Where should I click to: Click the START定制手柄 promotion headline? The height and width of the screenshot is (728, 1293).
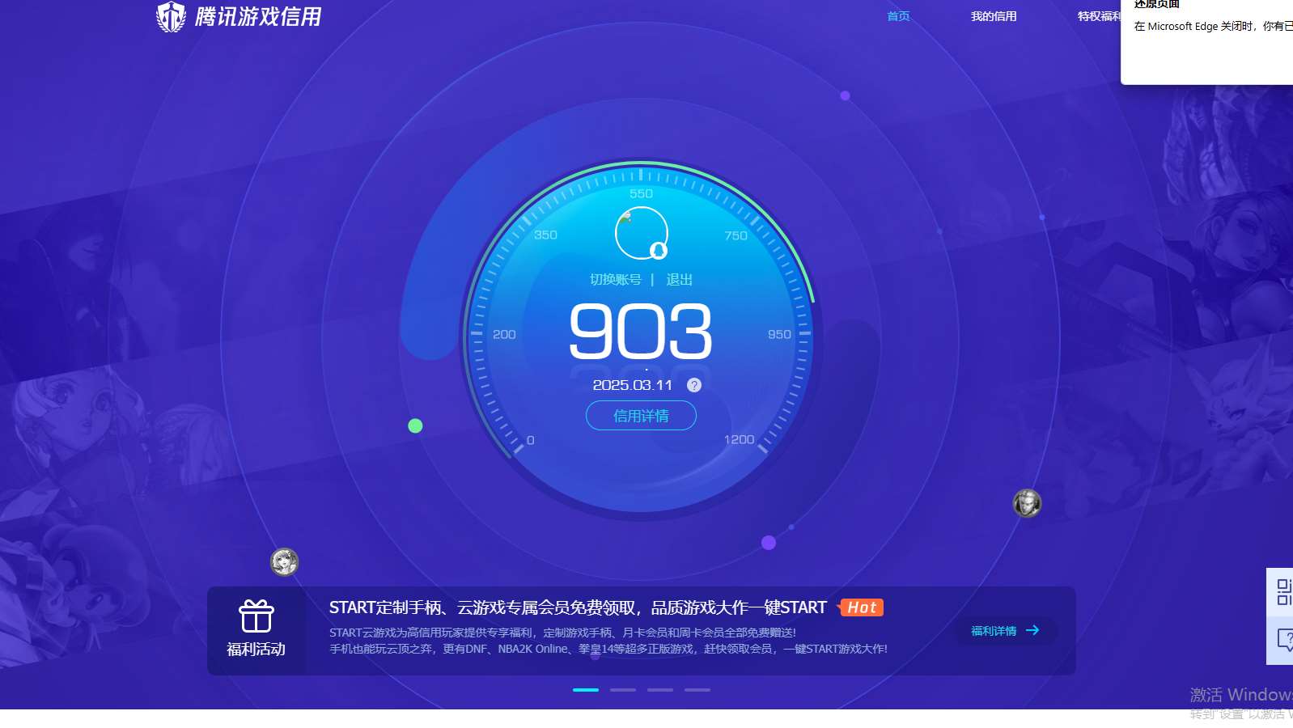578,607
